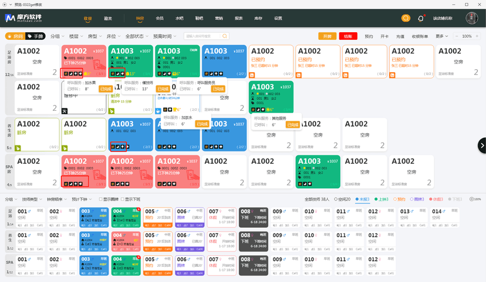The height and width of the screenshot is (282, 486).
Task: Mark 催技师 call as 已完成
Action: coord(163,89)
